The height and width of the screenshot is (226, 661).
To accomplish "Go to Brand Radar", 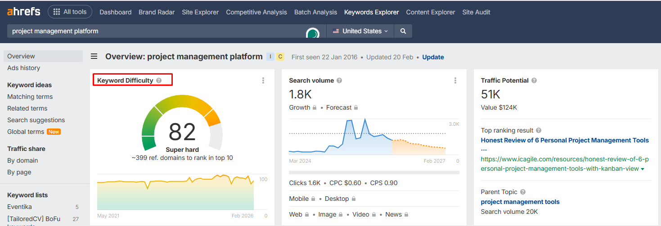I will [157, 12].
